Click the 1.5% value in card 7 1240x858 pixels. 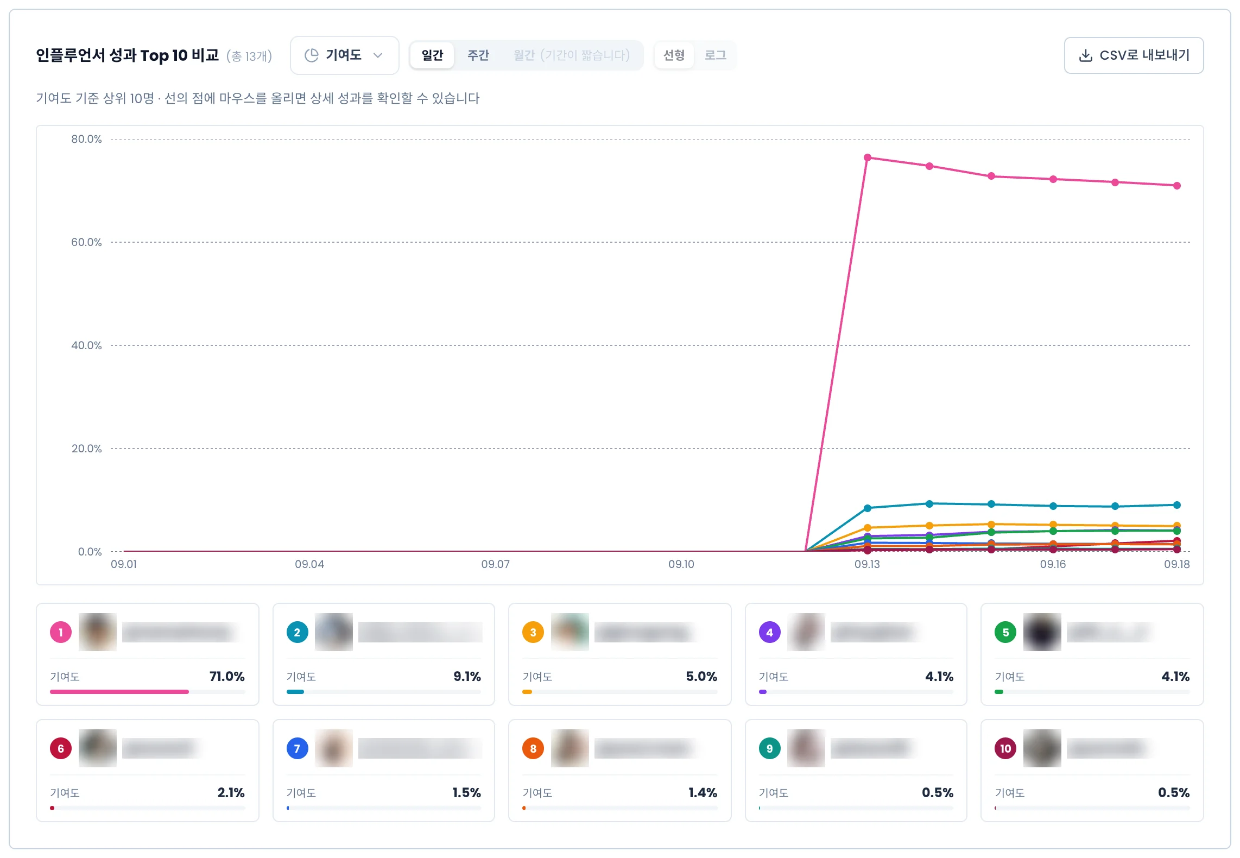tap(467, 793)
